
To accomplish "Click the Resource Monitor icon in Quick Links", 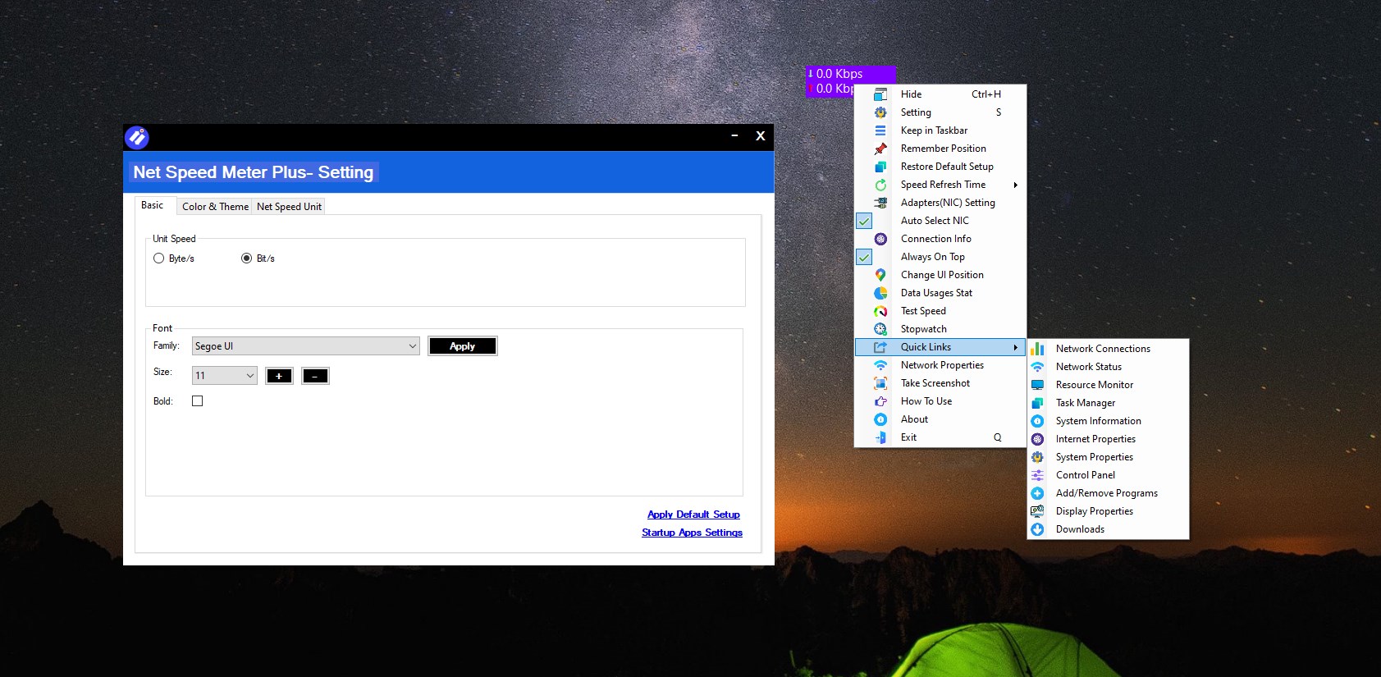I will click(x=1037, y=385).
